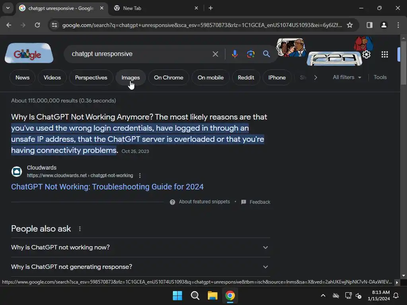Click the Cloudwards site favicon
This screenshot has height=305, width=407.
click(x=17, y=172)
